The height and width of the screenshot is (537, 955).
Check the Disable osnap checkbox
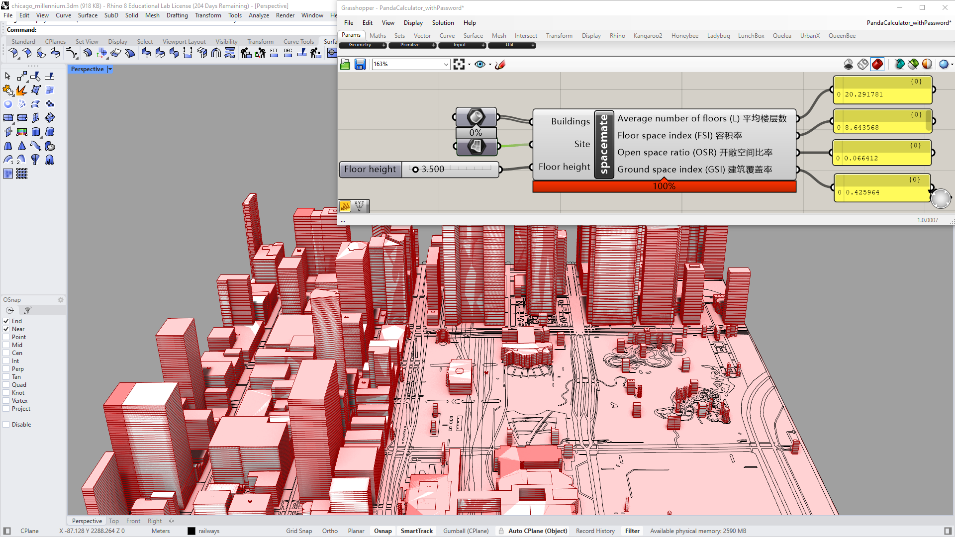[6, 425]
